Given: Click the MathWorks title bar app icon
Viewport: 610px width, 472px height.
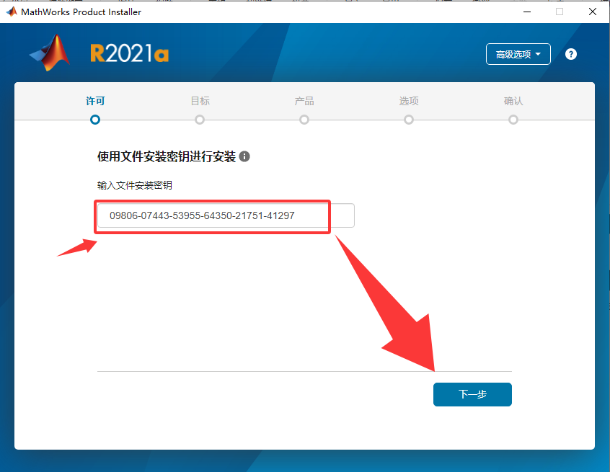Looking at the screenshot, I should coord(12,12).
